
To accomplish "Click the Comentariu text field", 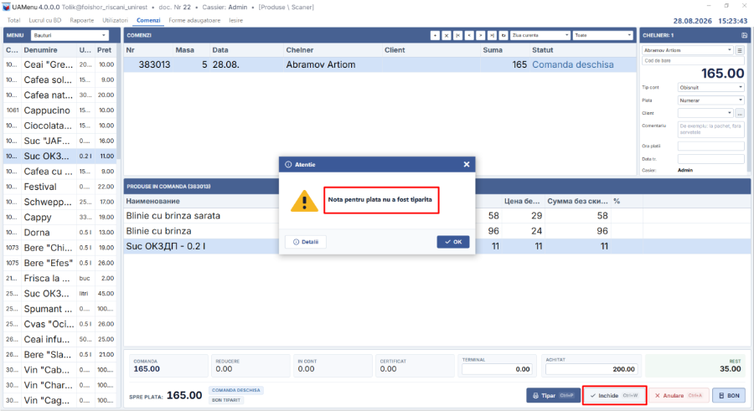I will point(711,129).
